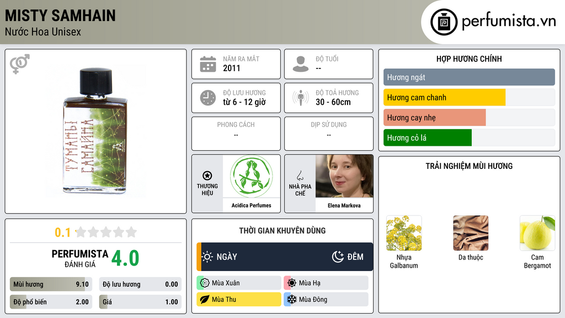Viewport: 565px width, 318px height.
Task: Click the Dịp sử dụng label
Action: (329, 125)
